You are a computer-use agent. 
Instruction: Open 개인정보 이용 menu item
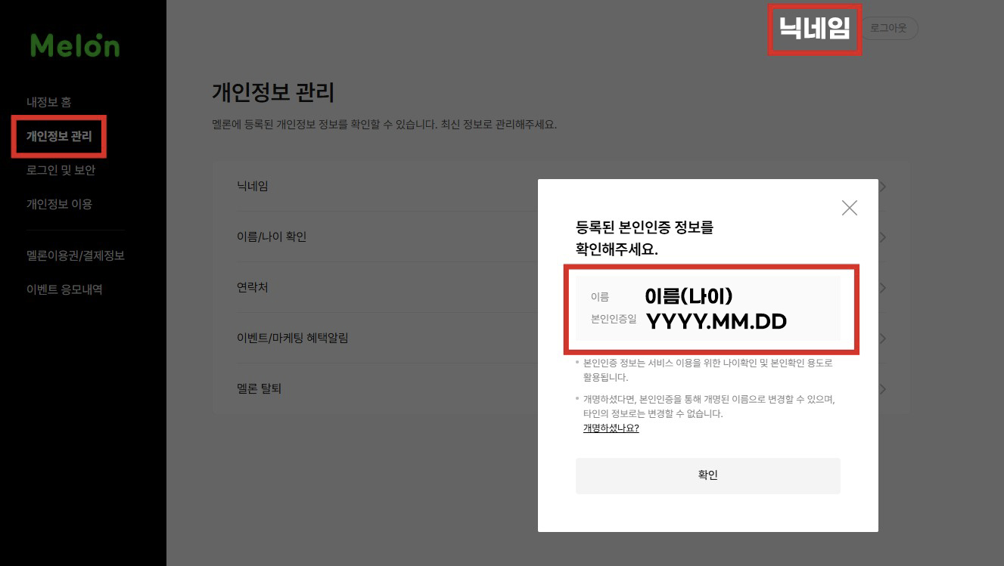coord(59,204)
